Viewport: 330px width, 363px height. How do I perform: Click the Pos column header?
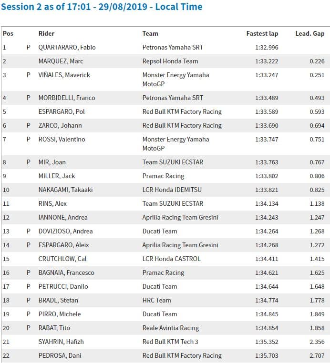tap(8, 34)
